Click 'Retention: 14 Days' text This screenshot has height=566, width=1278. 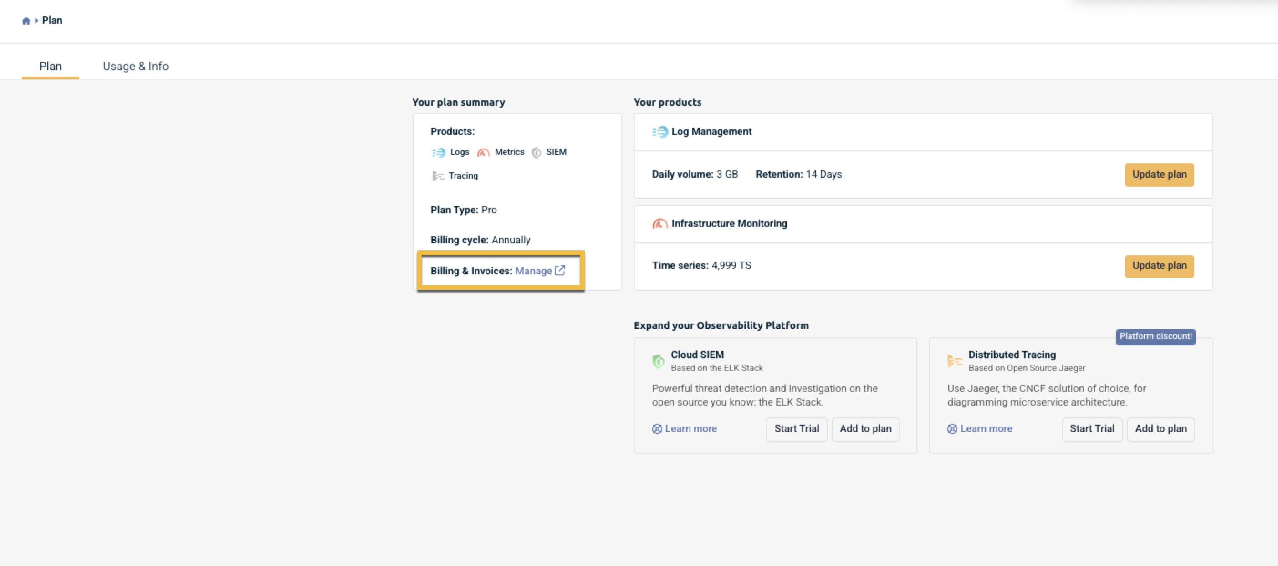click(x=798, y=174)
